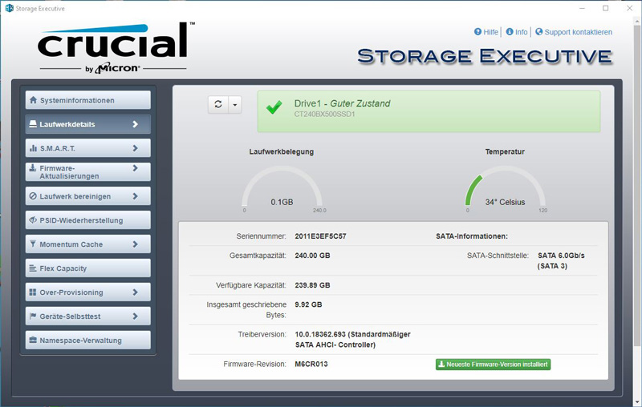Viewport: 642px width, 407px height.
Task: Expand the Laufwerk bereinigen chevron
Action: [x=135, y=196]
